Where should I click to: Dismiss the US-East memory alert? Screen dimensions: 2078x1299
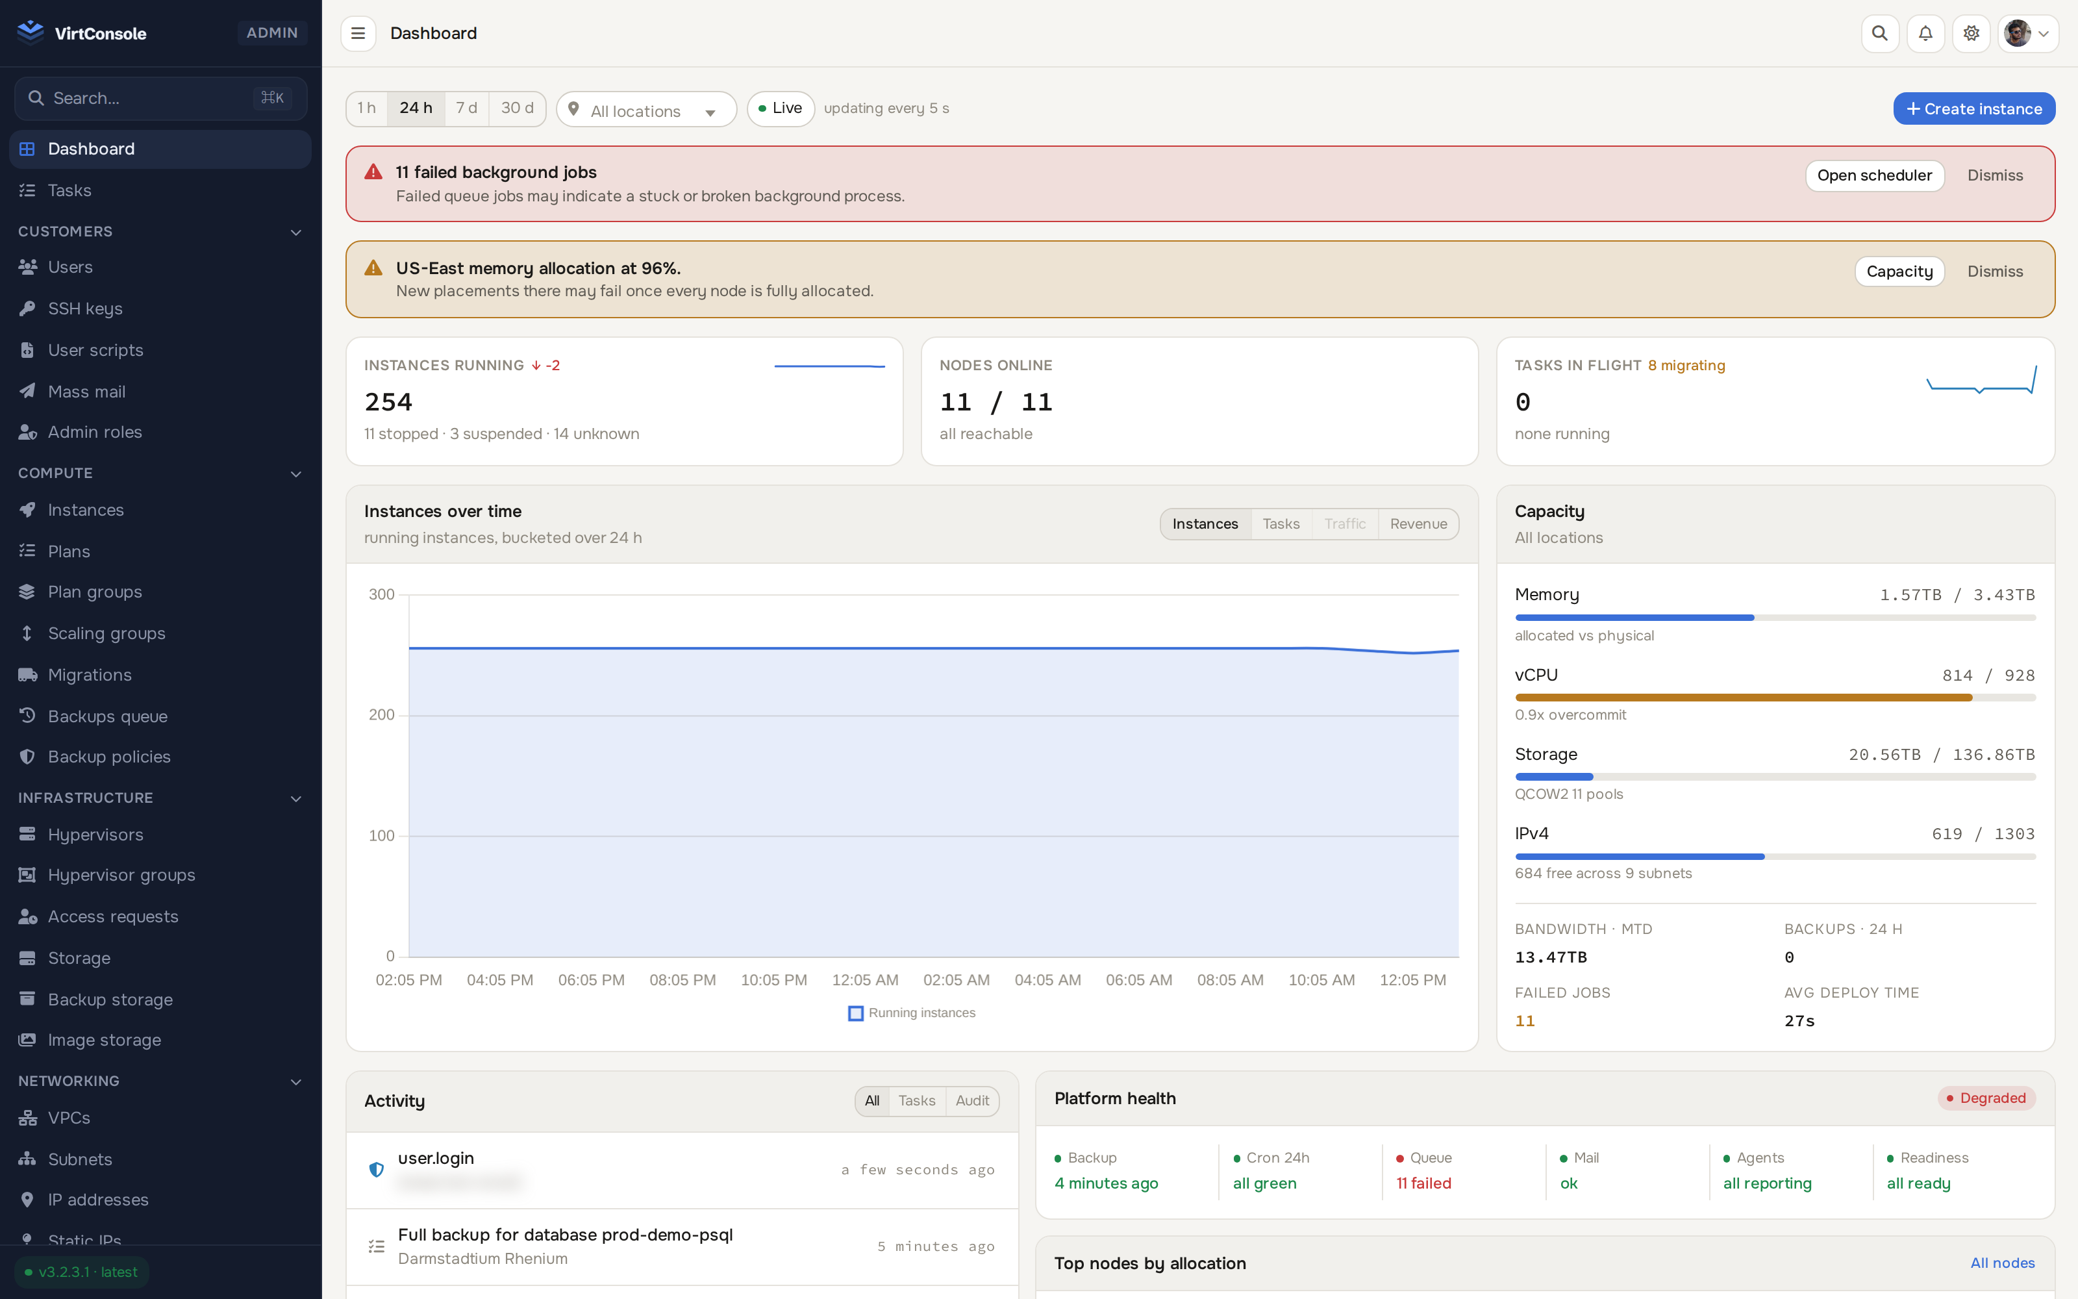click(x=1995, y=271)
